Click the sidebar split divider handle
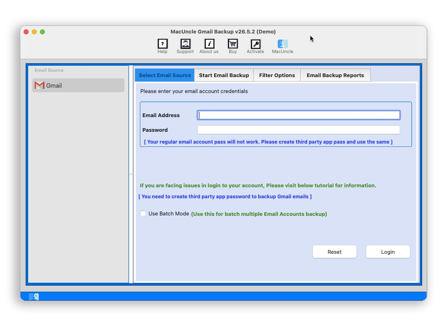447x326 pixels. pyautogui.click(x=131, y=174)
